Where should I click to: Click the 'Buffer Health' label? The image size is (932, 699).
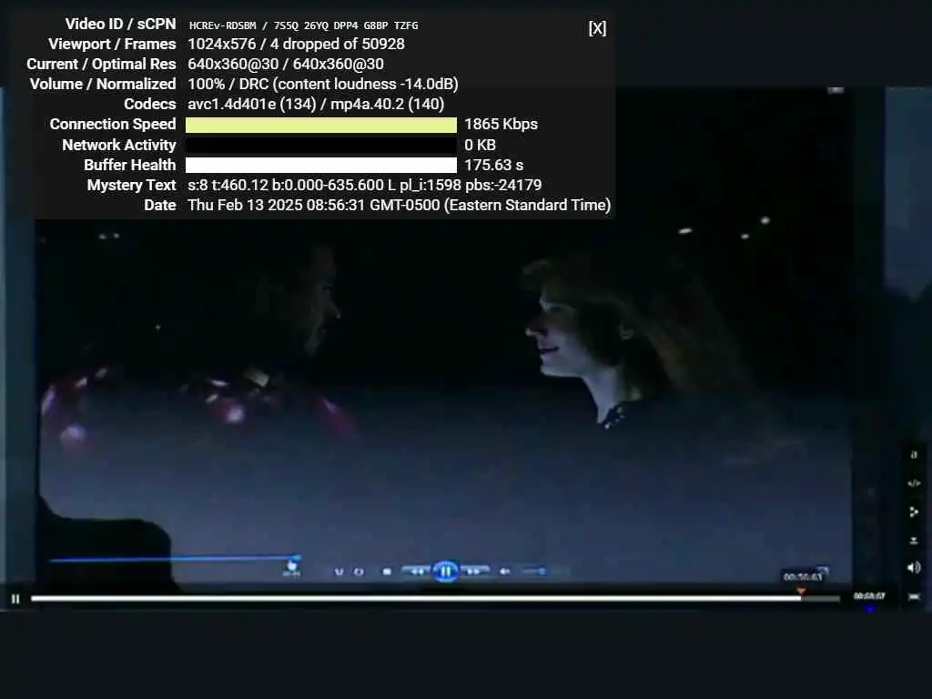129,166
